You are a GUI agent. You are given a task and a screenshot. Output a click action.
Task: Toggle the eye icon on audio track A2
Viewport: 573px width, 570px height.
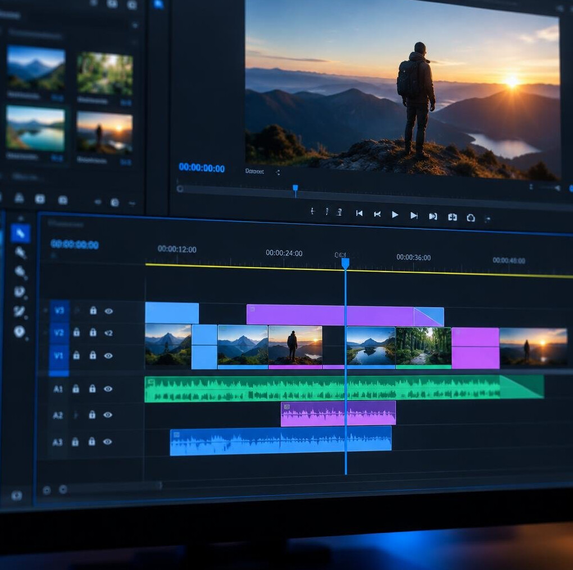(107, 415)
